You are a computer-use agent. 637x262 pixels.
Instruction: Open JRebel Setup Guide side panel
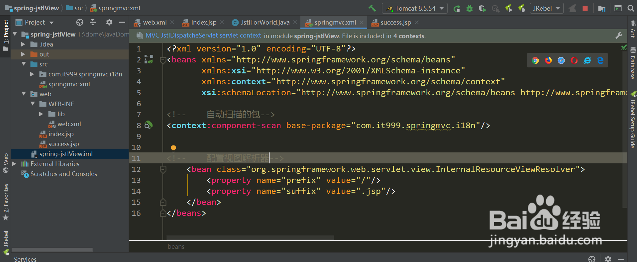click(x=632, y=120)
